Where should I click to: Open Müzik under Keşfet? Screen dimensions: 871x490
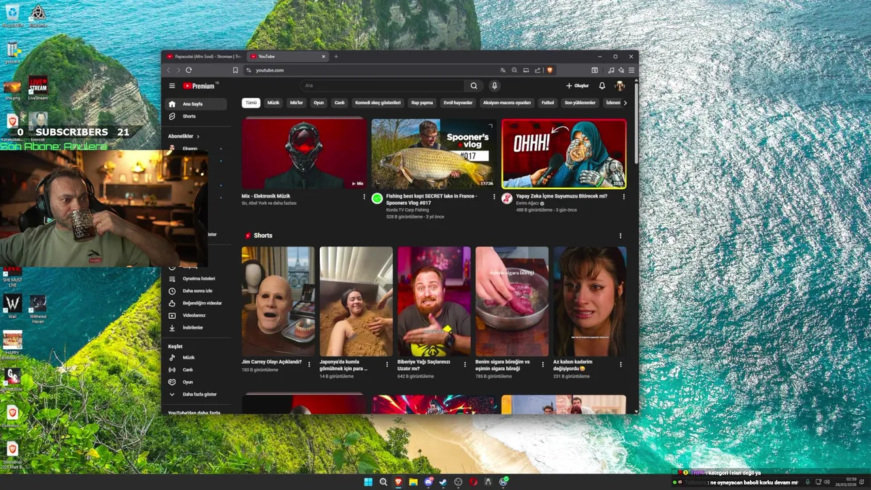tap(196, 357)
